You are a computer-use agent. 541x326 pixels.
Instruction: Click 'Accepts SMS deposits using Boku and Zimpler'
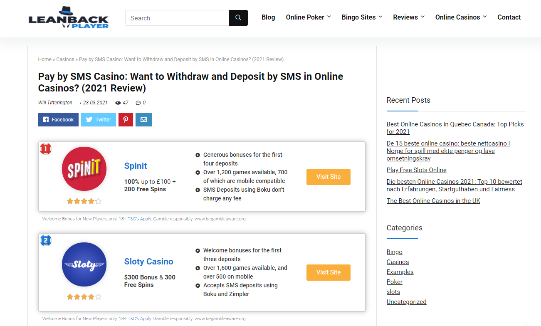click(x=240, y=289)
